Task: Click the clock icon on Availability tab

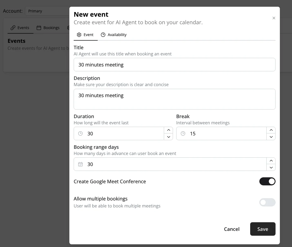Action: click(x=103, y=35)
